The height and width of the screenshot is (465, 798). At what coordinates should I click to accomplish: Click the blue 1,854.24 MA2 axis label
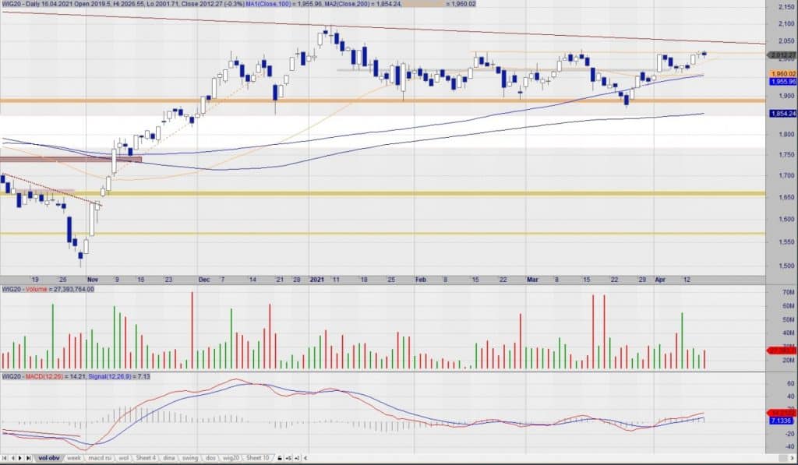tap(782, 114)
